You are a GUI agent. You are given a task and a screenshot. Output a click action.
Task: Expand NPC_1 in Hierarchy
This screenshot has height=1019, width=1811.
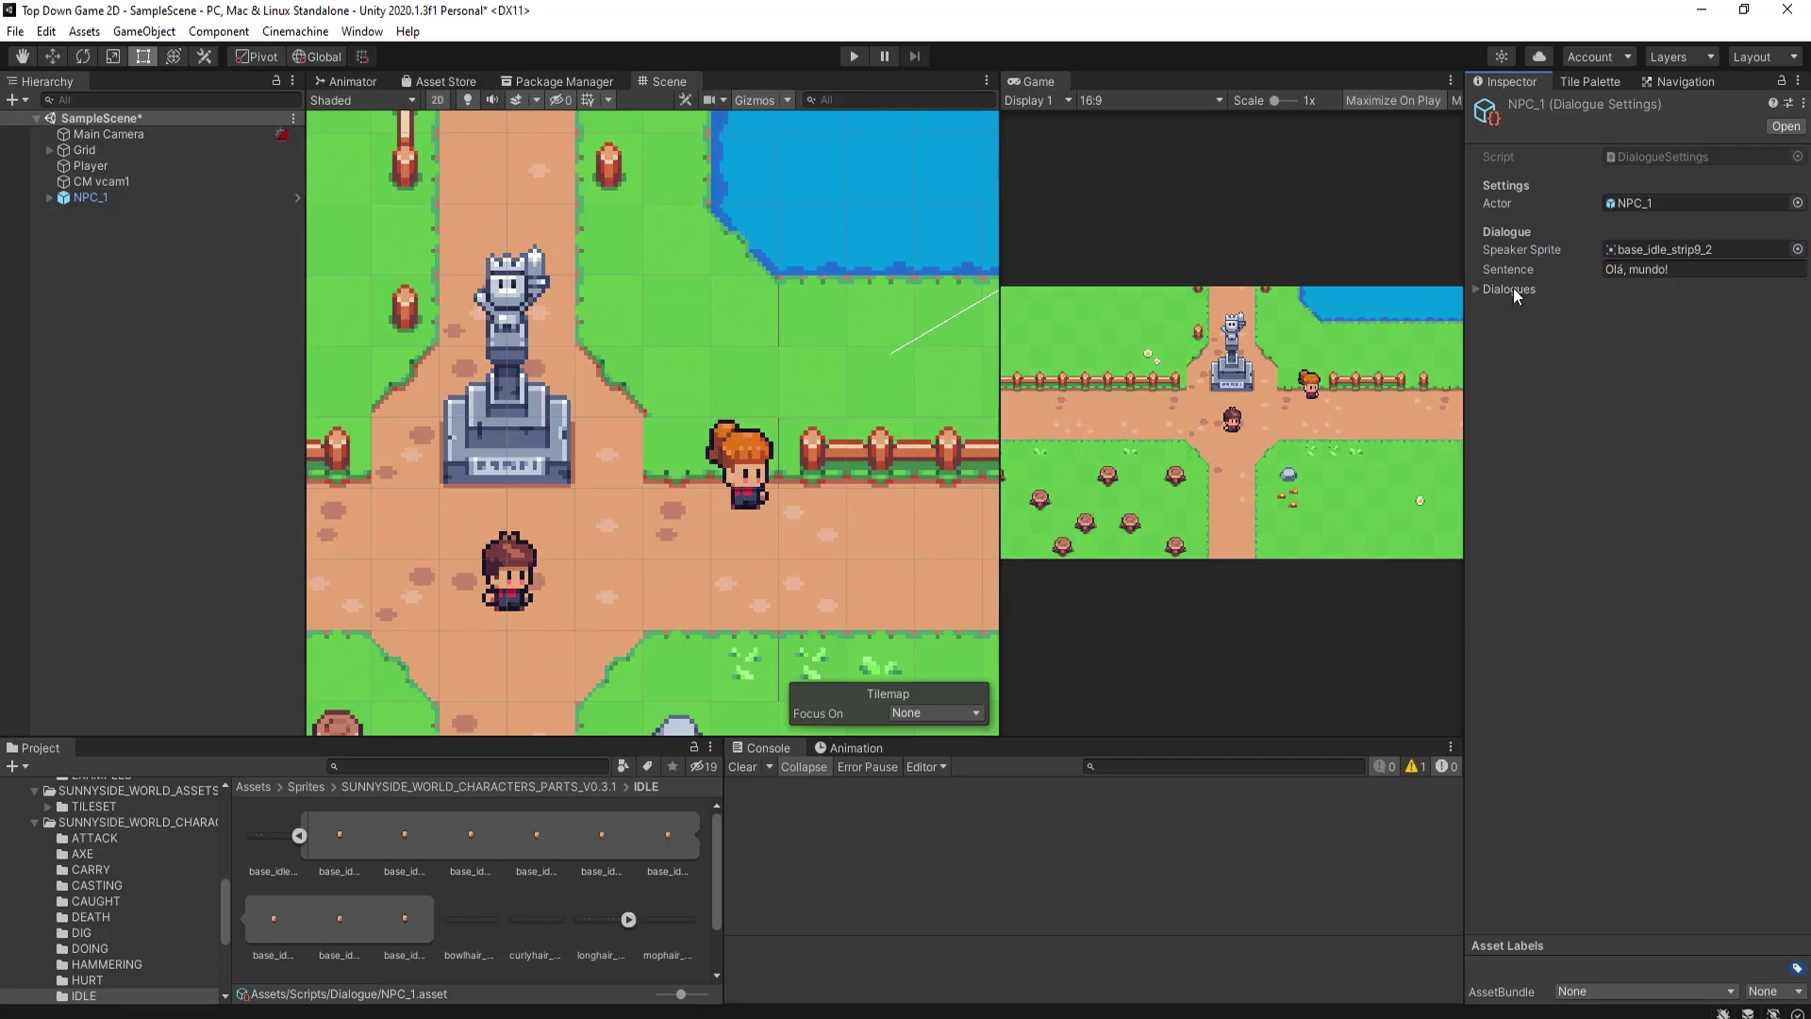tap(49, 198)
